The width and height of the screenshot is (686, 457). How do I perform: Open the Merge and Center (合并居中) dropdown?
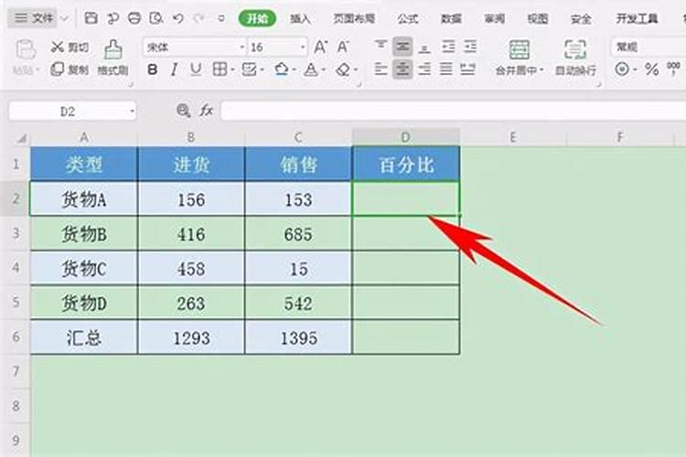tap(541, 69)
